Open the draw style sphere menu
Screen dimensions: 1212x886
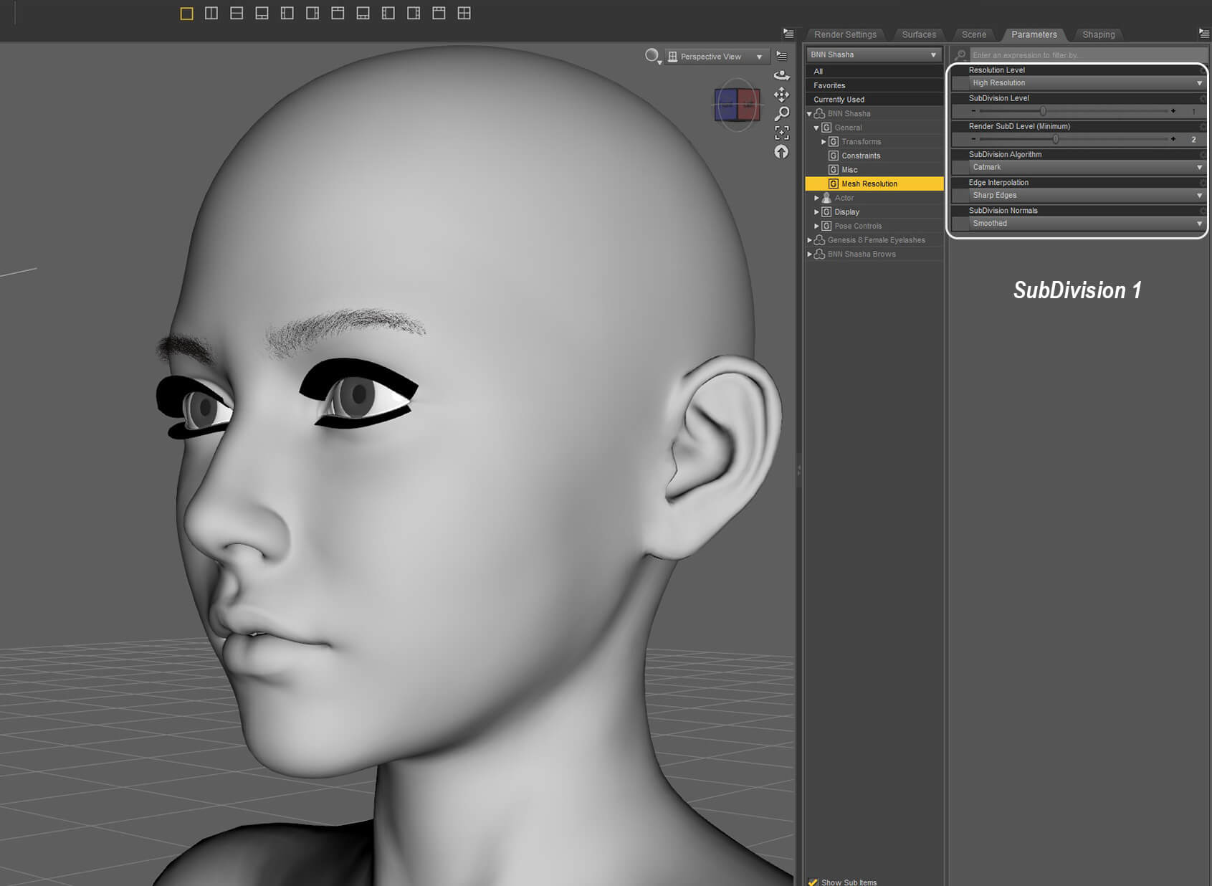[652, 56]
